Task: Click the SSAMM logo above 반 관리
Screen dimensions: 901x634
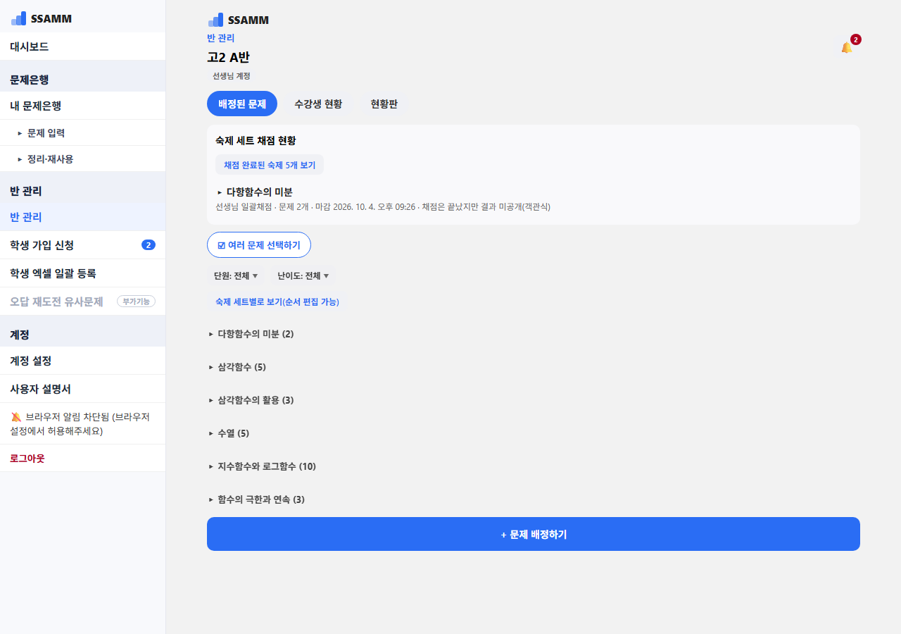Action: 238,20
